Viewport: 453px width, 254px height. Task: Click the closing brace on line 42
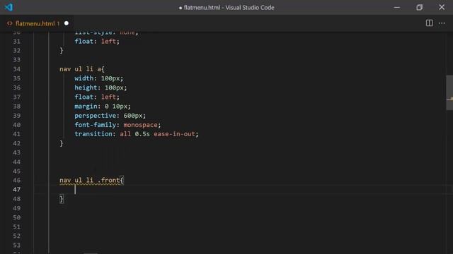tap(62, 143)
